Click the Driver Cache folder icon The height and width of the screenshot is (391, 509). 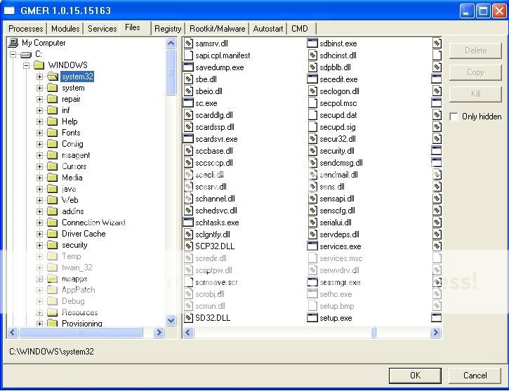(x=52, y=233)
